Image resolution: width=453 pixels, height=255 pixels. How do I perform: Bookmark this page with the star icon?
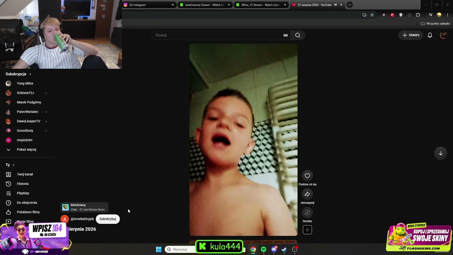[372, 15]
